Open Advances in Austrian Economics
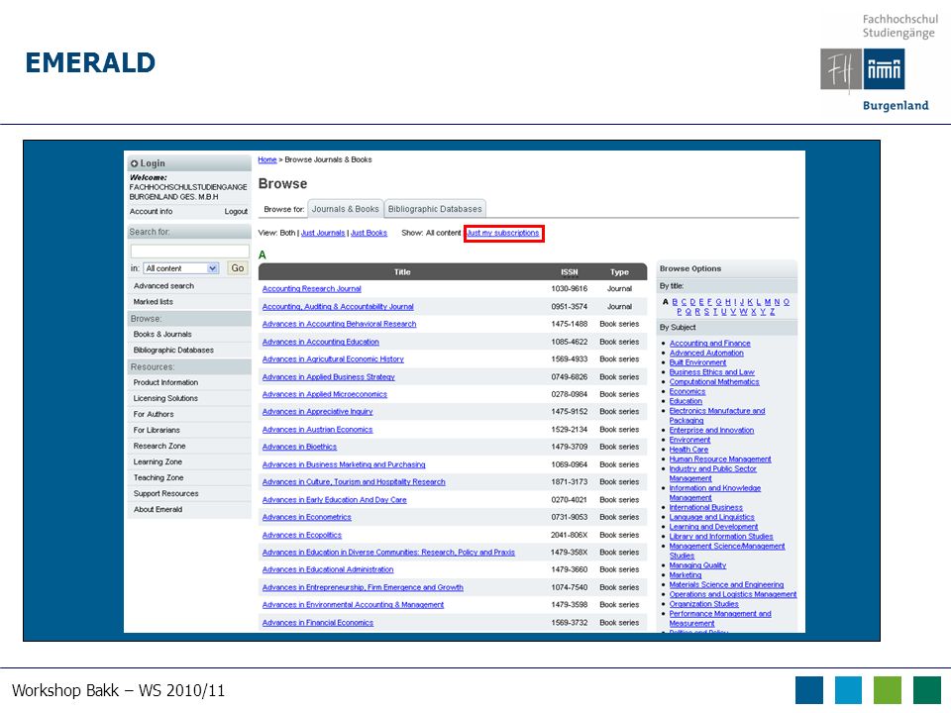The width and height of the screenshot is (951, 713). (x=317, y=430)
